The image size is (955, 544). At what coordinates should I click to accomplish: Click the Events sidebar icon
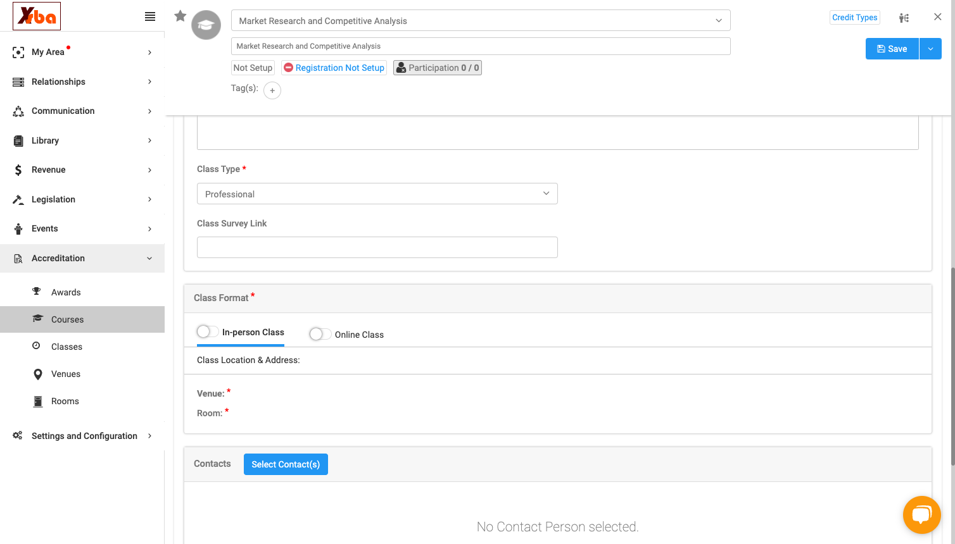tap(18, 228)
